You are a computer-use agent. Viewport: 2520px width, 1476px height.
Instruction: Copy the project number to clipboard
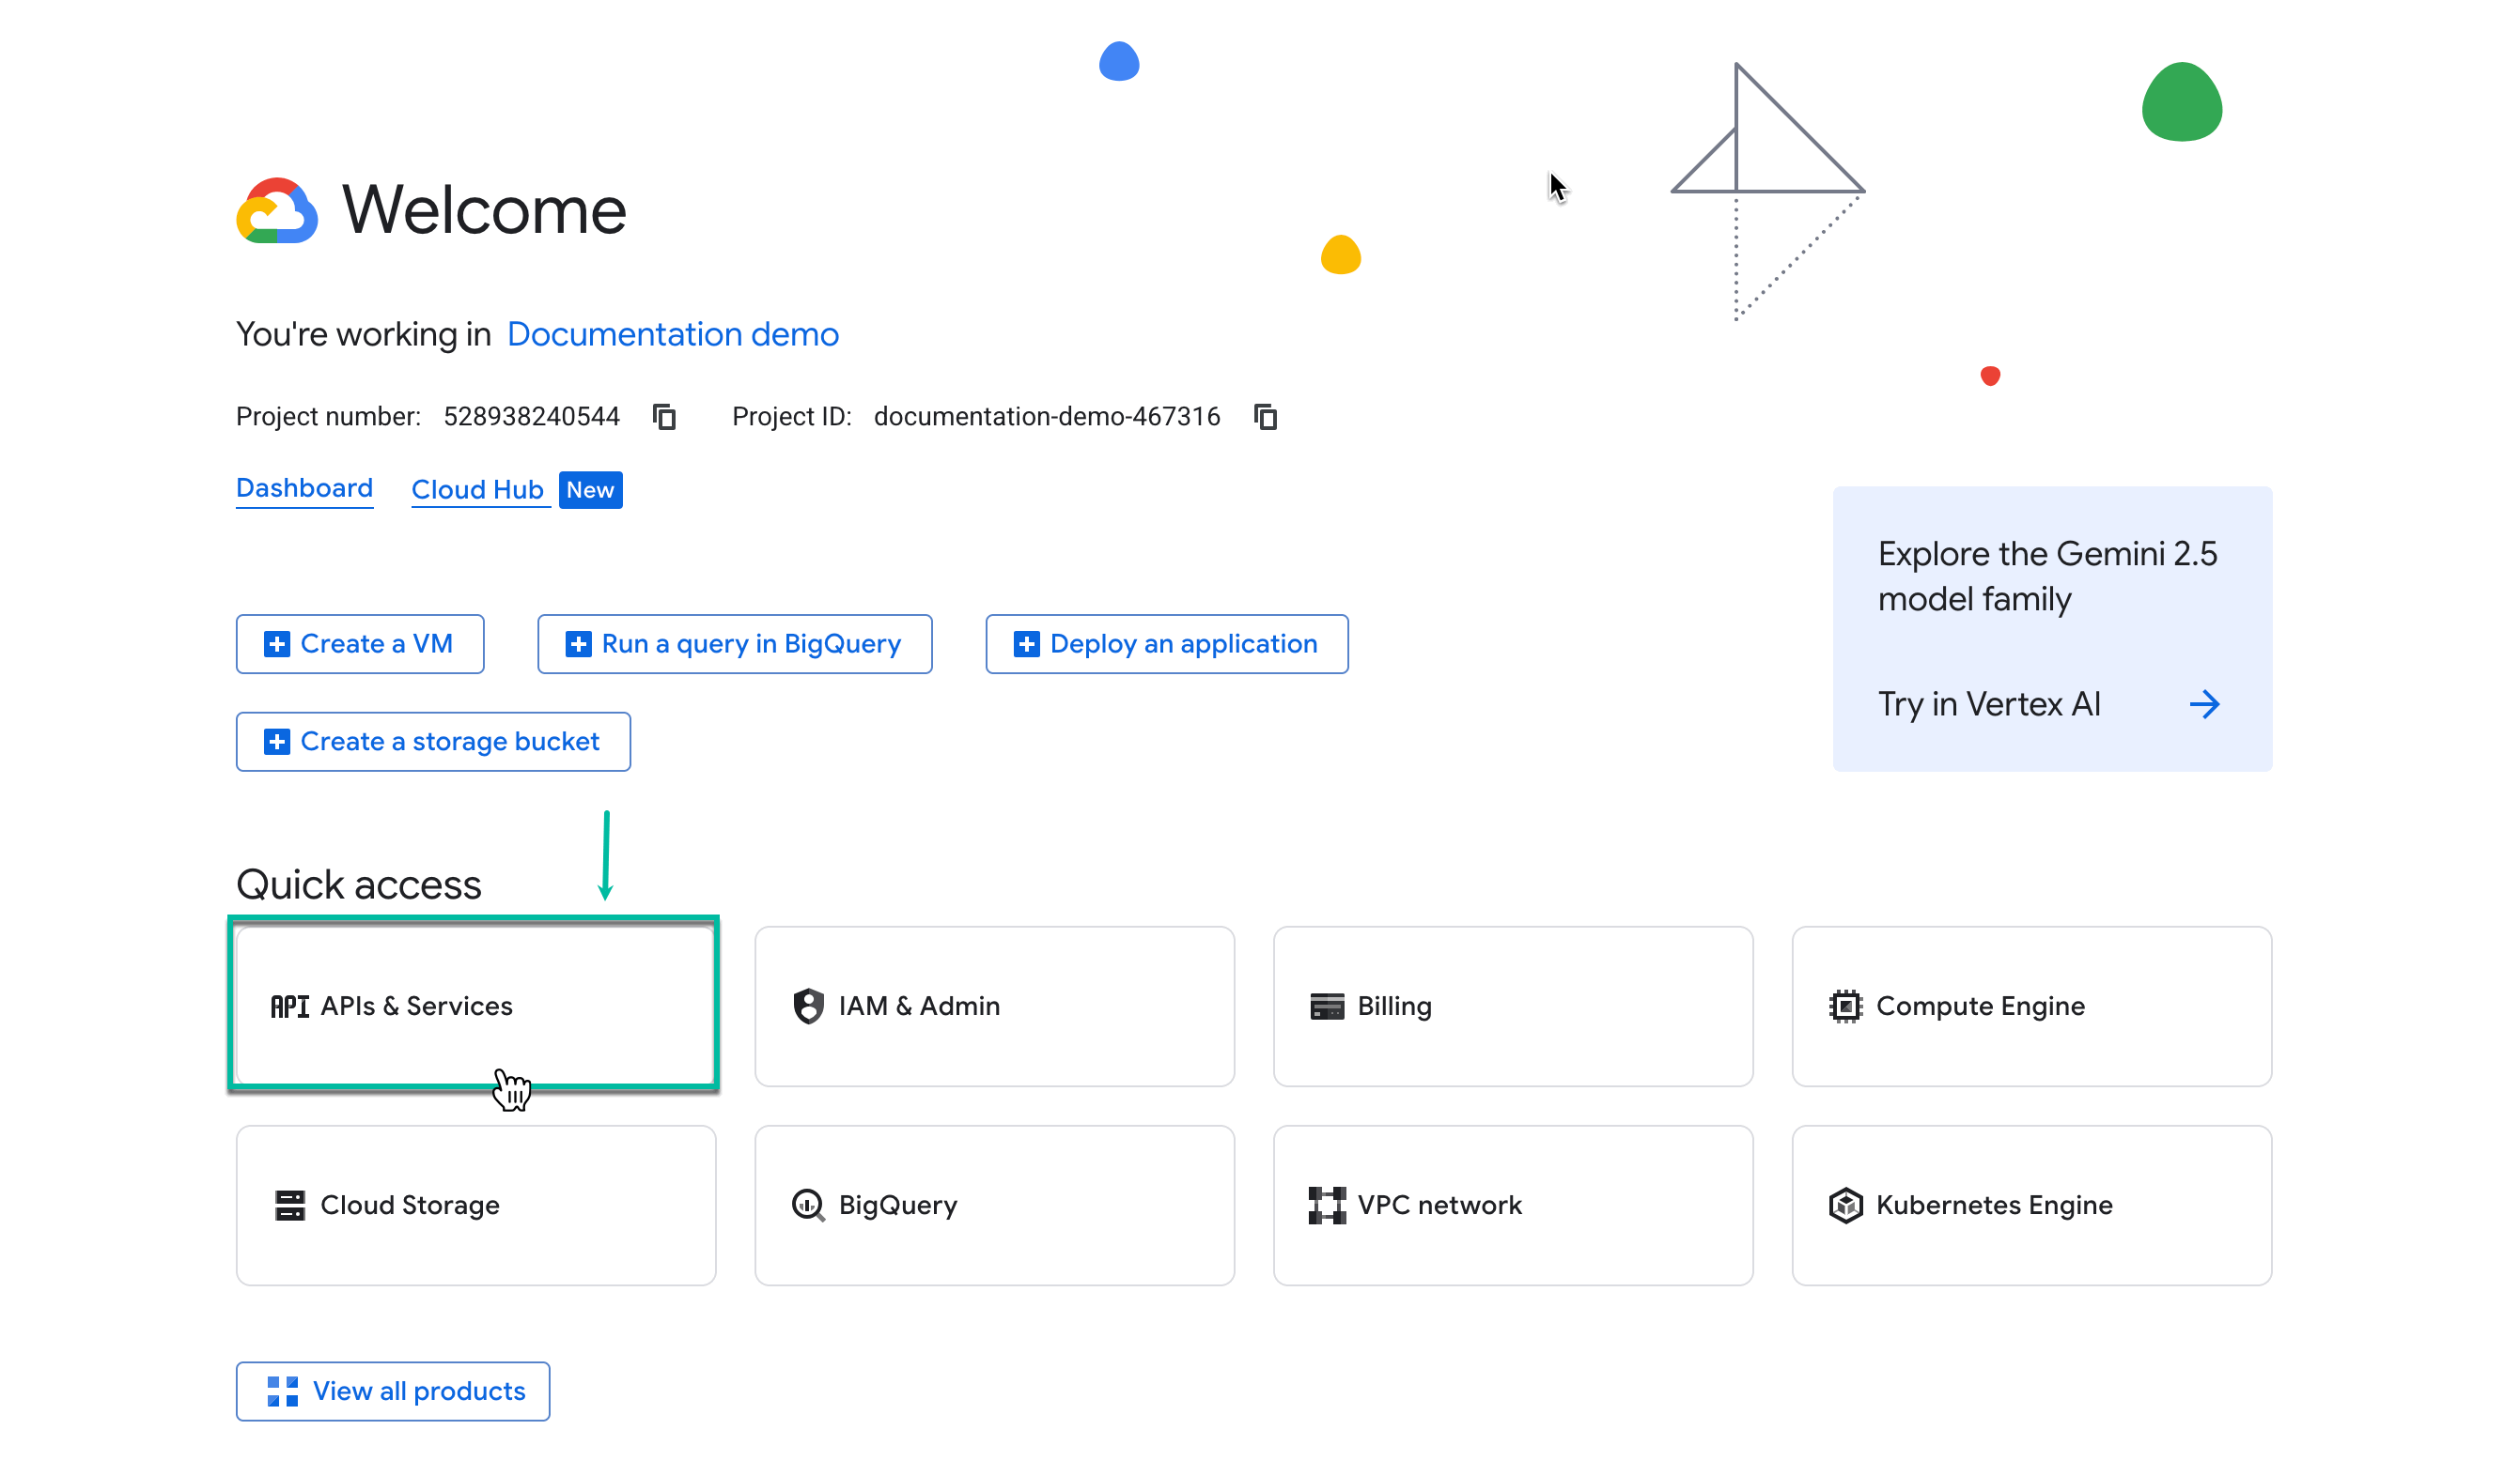click(664, 417)
